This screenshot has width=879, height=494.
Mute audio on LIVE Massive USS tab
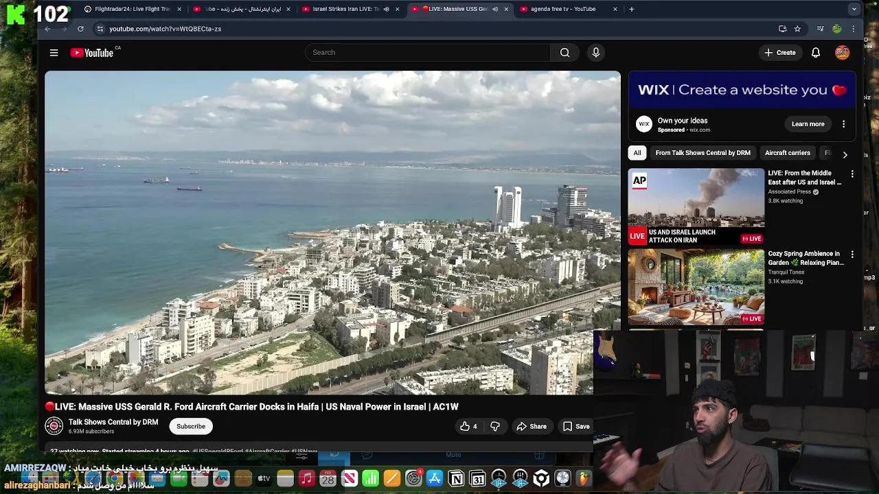coord(495,9)
